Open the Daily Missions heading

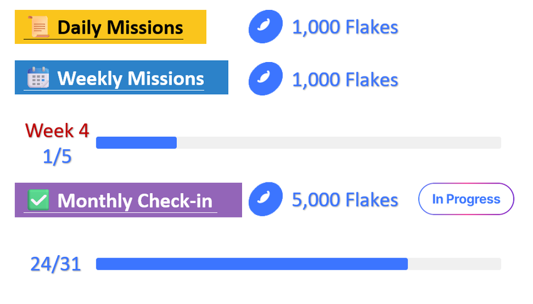(120, 28)
